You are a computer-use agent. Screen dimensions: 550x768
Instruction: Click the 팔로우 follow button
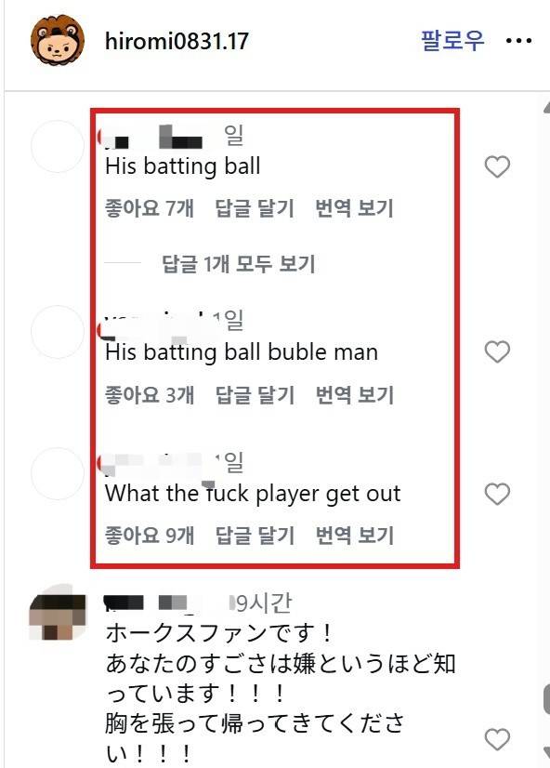(452, 40)
